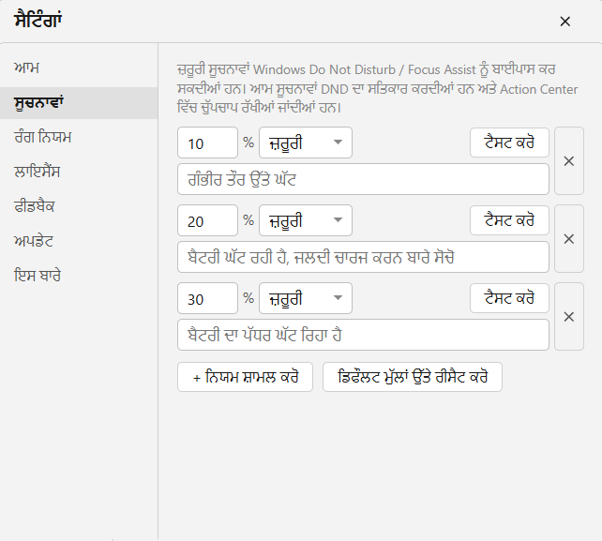Click the + ਨਿਯਮ ਸ਼ਾਮਲ ਕਰੋ button
602x541 pixels.
click(245, 377)
